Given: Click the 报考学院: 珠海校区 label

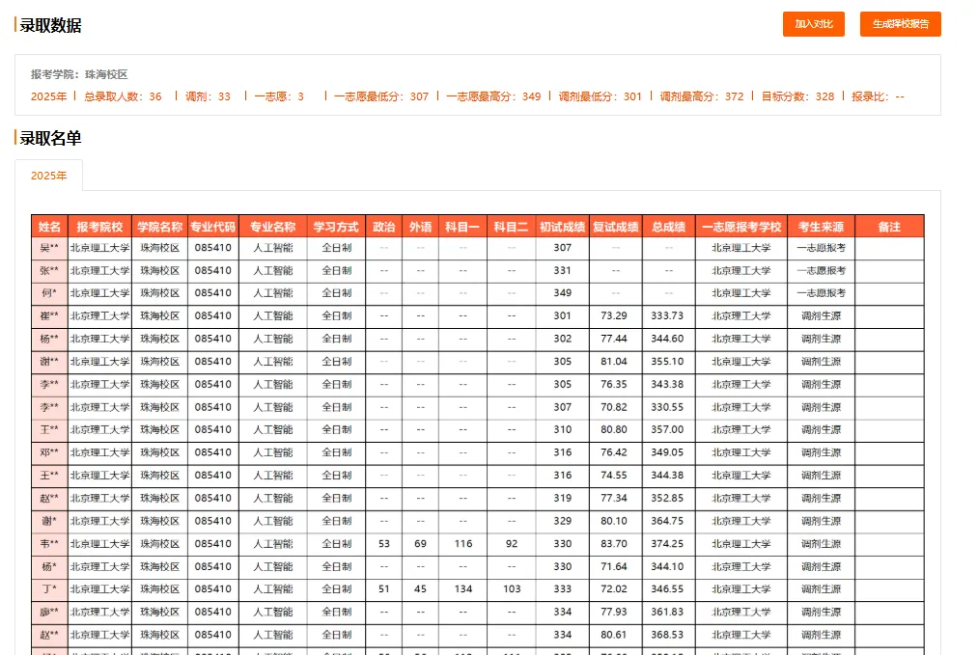Looking at the screenshot, I should 79,75.
